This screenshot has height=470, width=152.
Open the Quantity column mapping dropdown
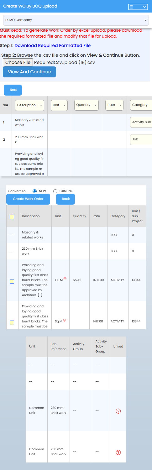[x=86, y=105]
